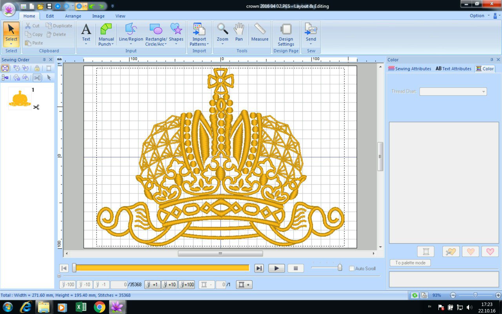This screenshot has width=502, height=314.
Task: Select the crown thumbnail in Sewing Order
Action: [x=20, y=99]
